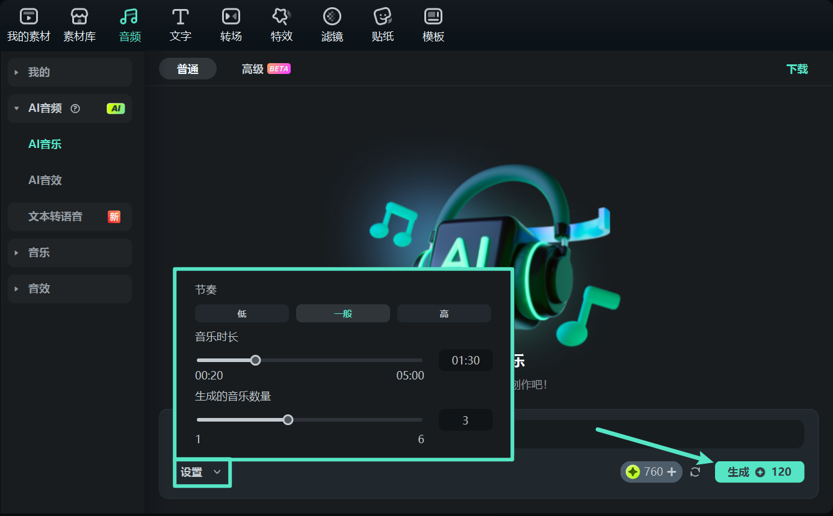Image resolution: width=833 pixels, height=516 pixels.
Task: Click the refresh icon beside the credits counter
Action: tap(696, 472)
